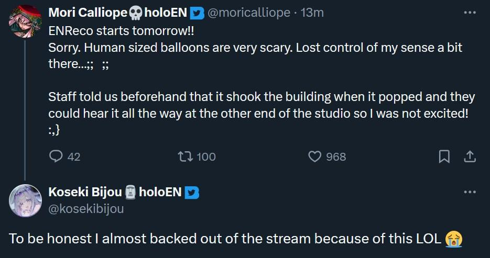Screen dimensions: 490x258
Task: Reply to Mori Calliope's tweet
Action: click(x=56, y=156)
